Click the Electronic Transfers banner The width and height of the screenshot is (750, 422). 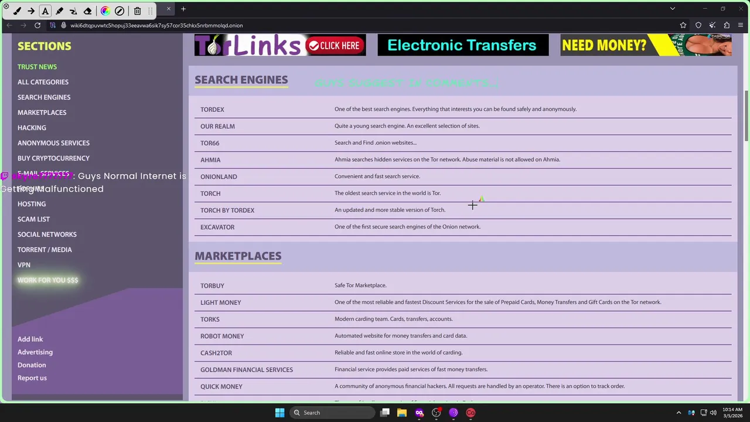463,45
